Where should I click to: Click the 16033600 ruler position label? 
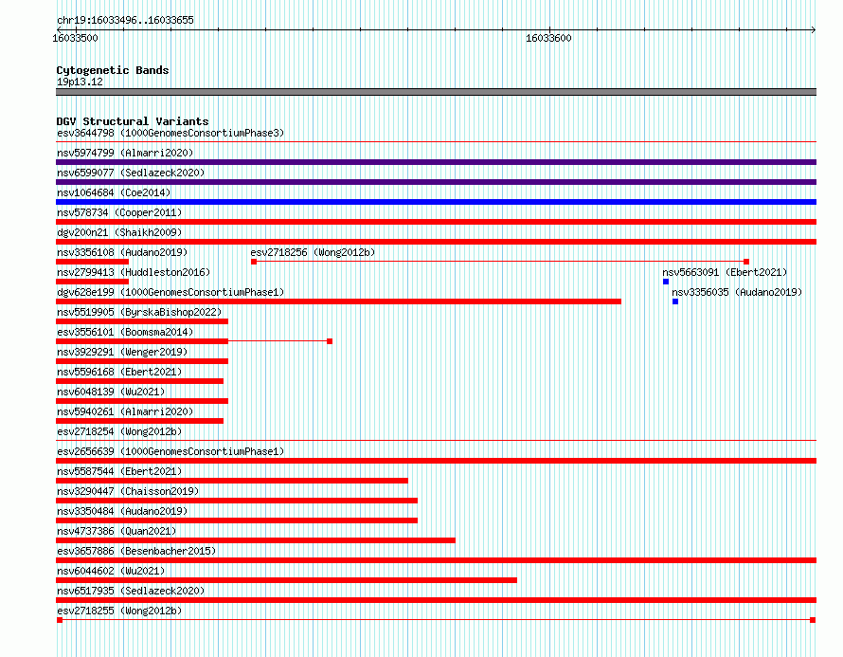548,38
